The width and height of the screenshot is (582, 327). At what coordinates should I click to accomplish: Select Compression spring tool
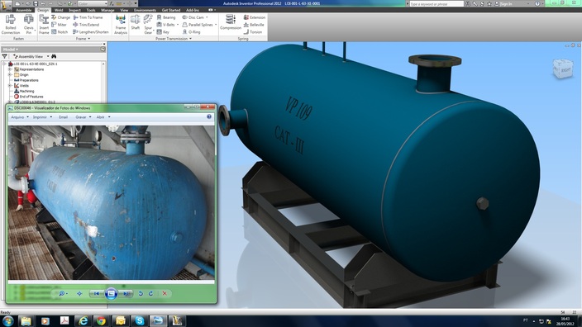click(x=231, y=22)
